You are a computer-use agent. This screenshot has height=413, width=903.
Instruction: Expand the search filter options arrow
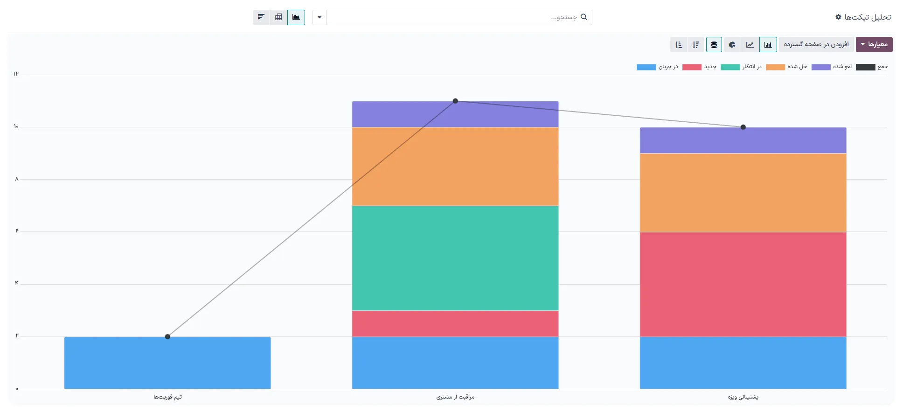pyautogui.click(x=320, y=17)
